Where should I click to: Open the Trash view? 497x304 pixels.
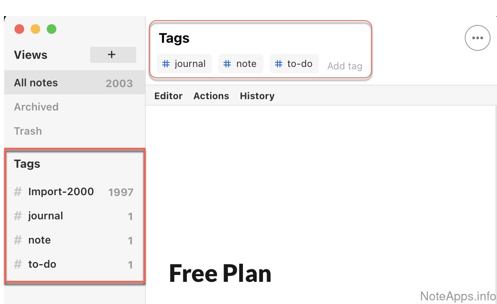coord(28,131)
